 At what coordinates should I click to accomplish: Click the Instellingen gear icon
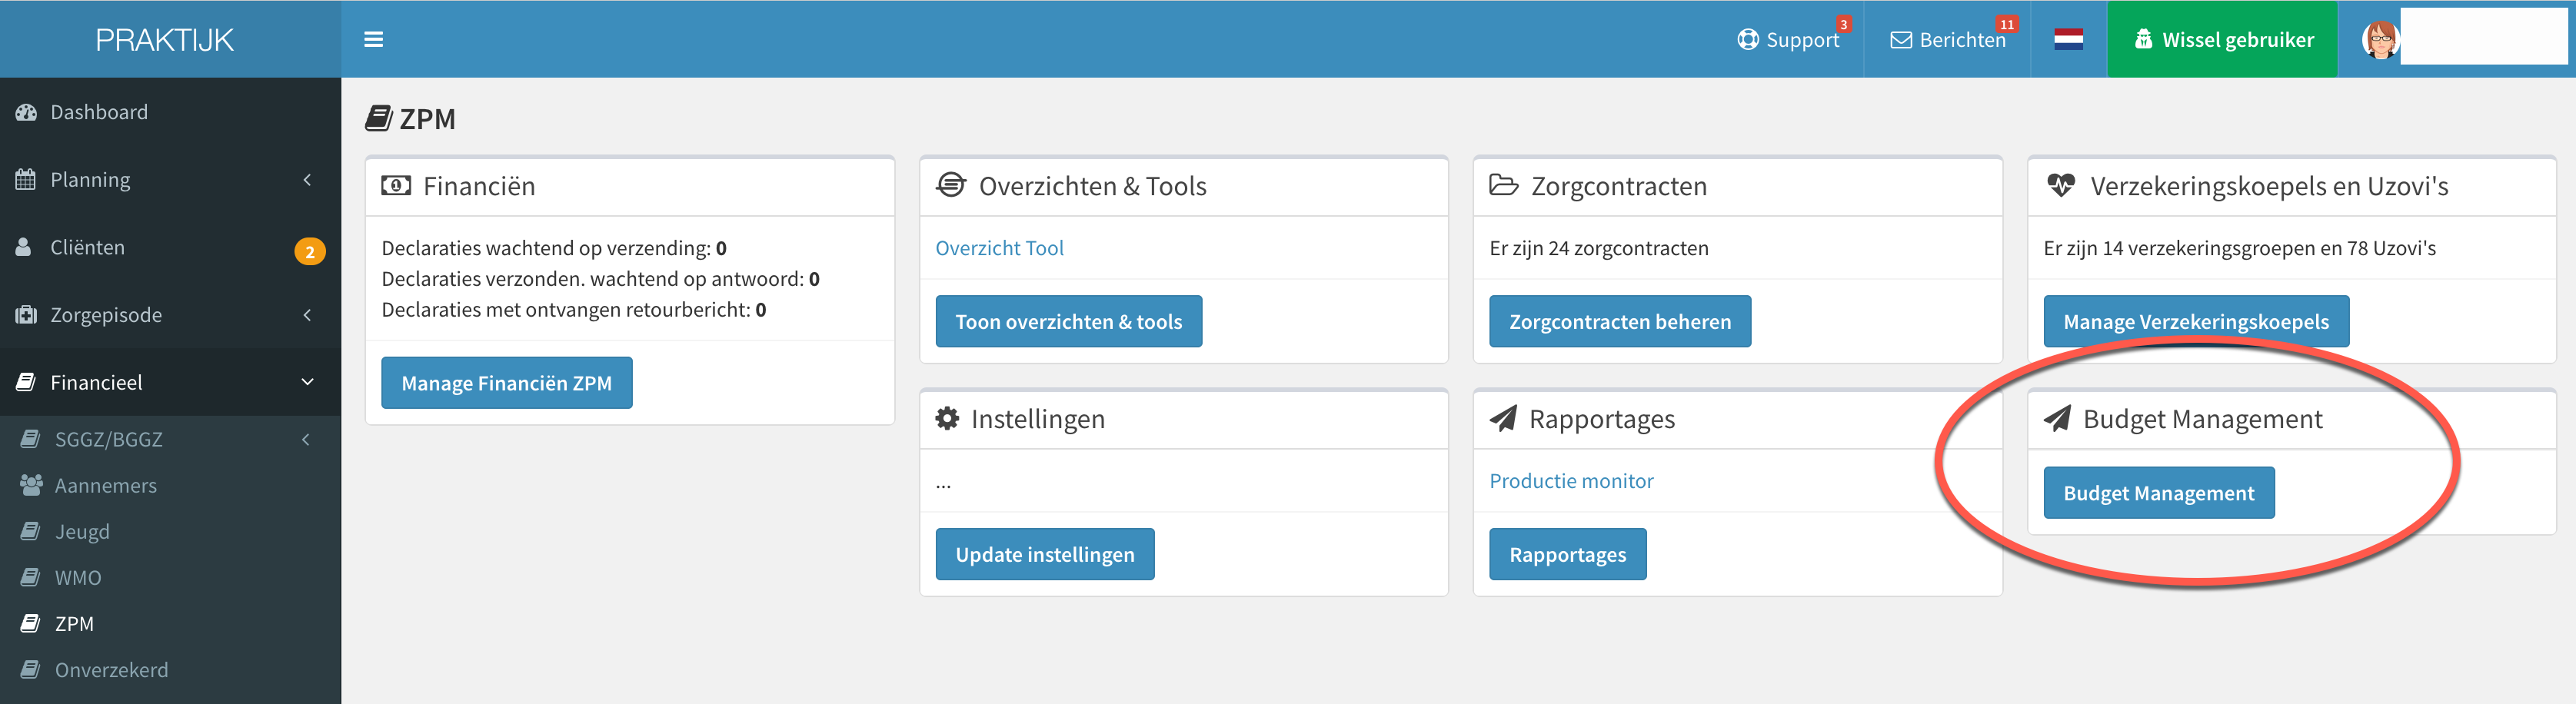click(x=947, y=418)
